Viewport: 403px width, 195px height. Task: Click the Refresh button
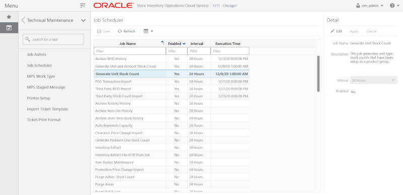[x=126, y=31]
